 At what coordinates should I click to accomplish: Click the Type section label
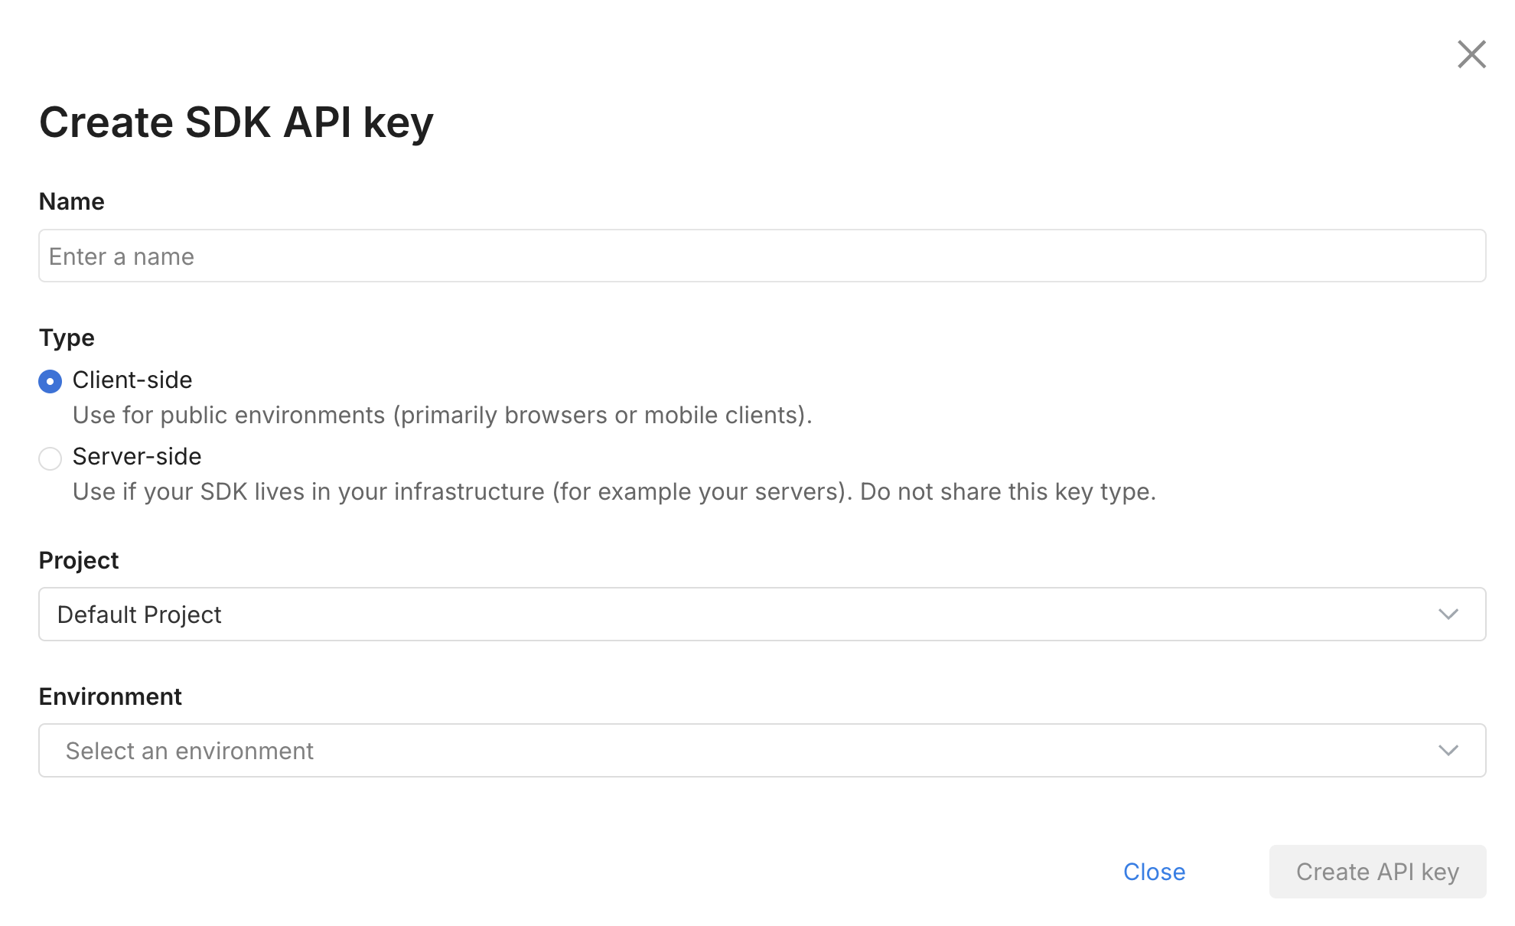point(67,337)
